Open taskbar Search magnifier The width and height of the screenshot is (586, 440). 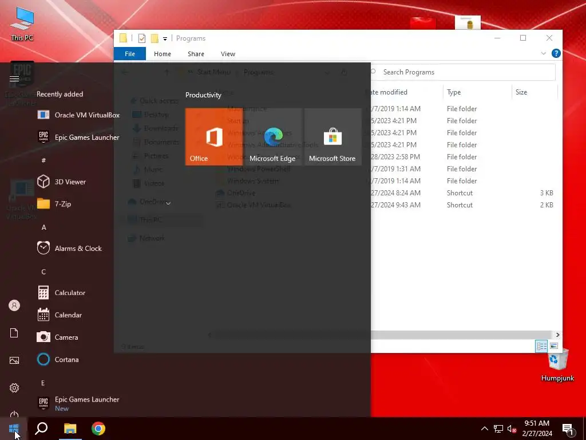click(41, 429)
